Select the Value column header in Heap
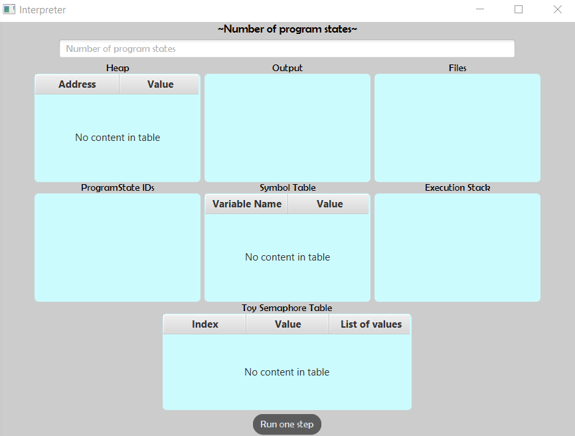 pyautogui.click(x=159, y=84)
